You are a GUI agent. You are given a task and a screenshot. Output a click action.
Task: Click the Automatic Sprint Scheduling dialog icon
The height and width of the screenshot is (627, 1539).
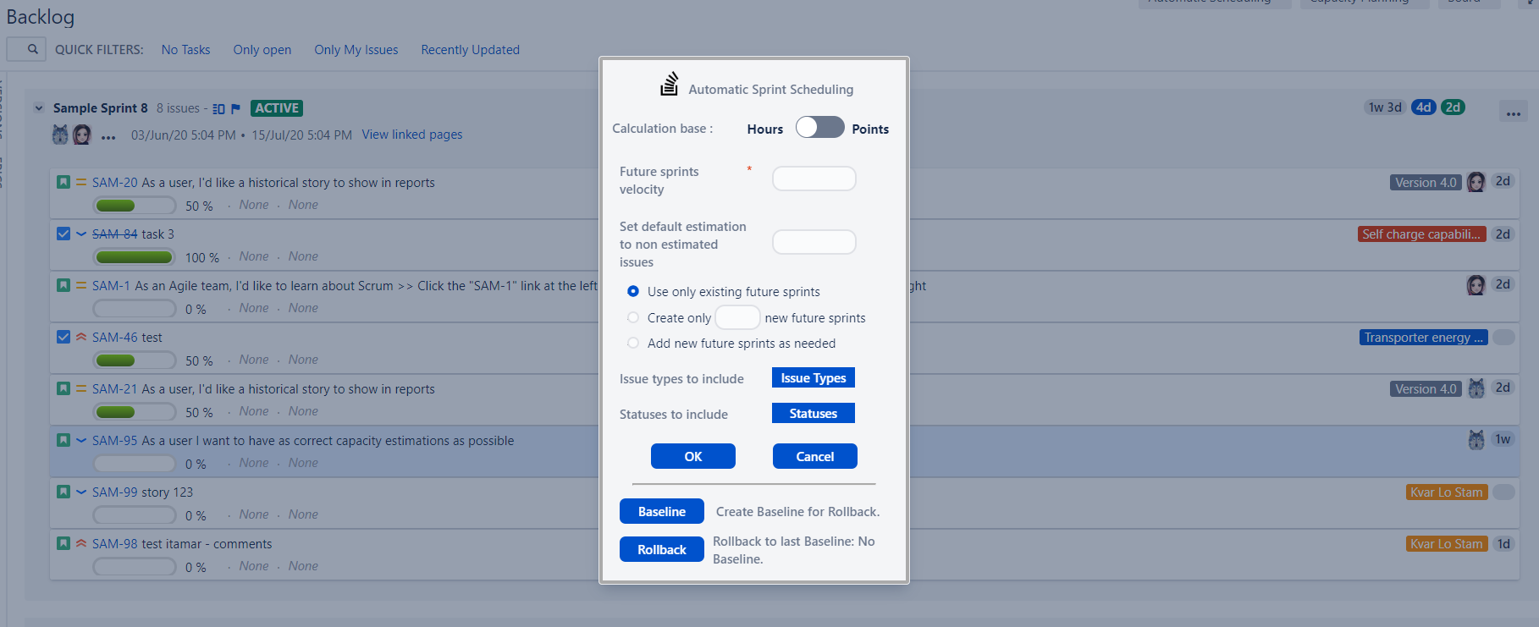tap(670, 84)
